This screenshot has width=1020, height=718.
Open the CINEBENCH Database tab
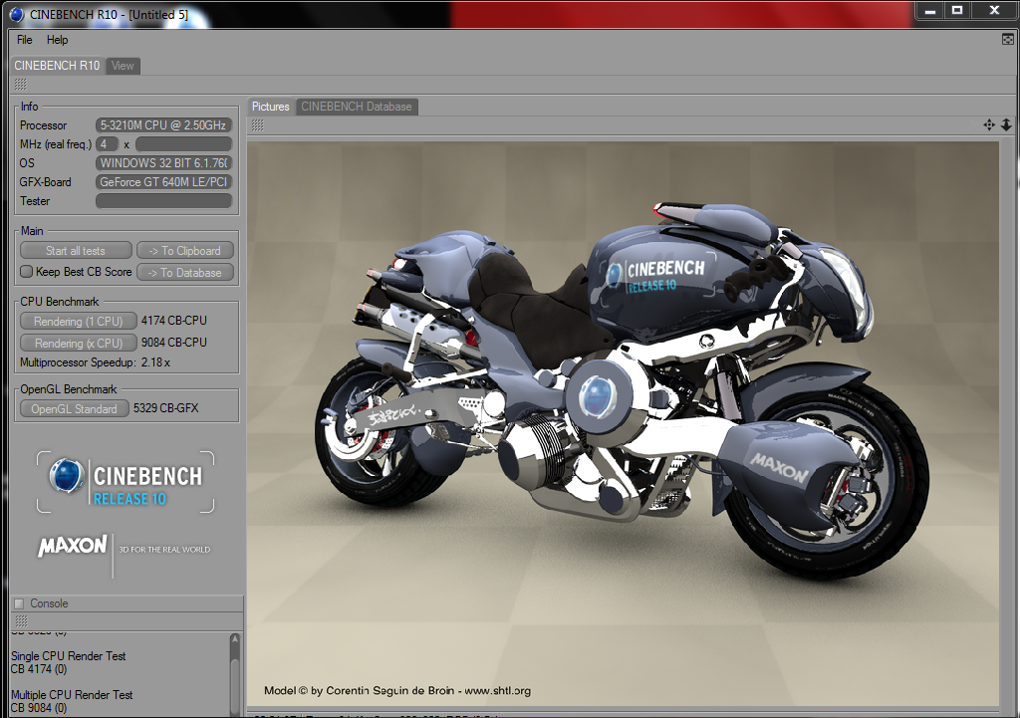[357, 107]
